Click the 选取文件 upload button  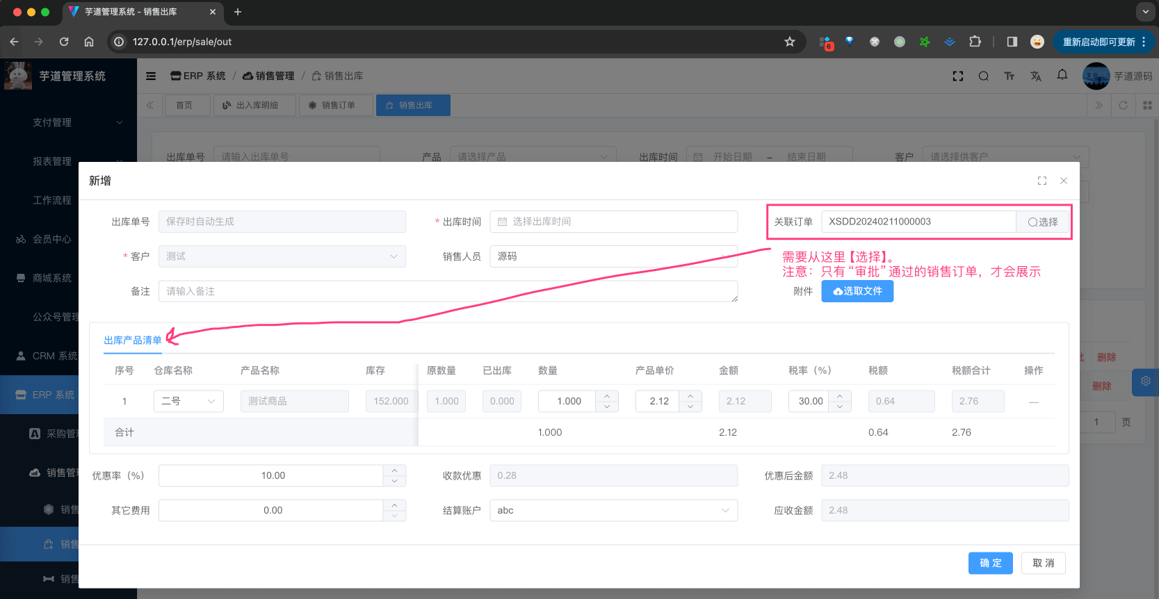tap(857, 291)
